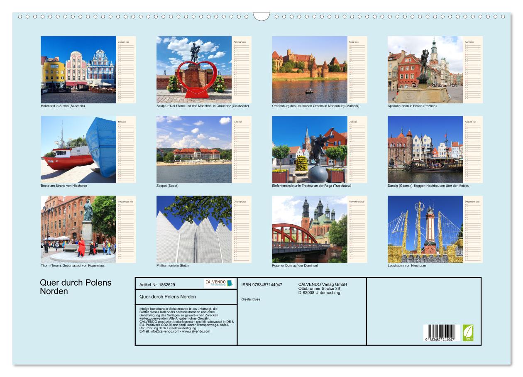Click caption 'Apollobrunnen in Posen (Poznan)'
This screenshot has height=377, width=523.
412,106
